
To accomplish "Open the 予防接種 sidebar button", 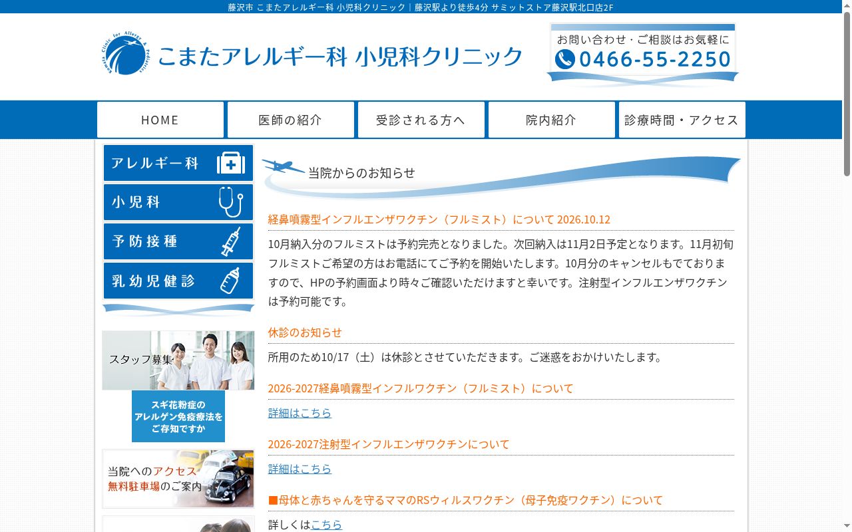I will click(178, 241).
